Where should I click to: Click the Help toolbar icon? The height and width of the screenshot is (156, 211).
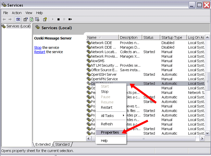tap(45, 19)
